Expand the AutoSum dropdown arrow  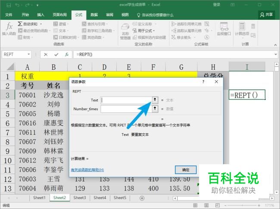tap(41, 24)
